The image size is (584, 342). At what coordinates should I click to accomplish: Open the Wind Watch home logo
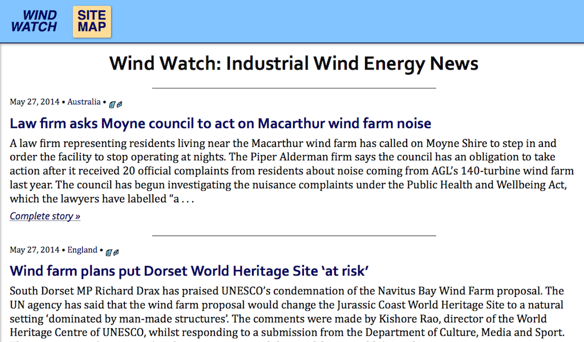[34, 21]
